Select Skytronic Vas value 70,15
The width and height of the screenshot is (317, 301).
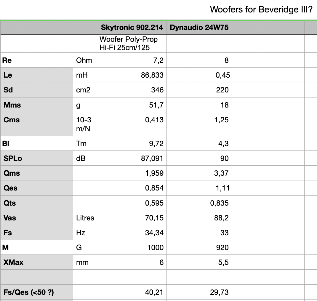pos(132,217)
